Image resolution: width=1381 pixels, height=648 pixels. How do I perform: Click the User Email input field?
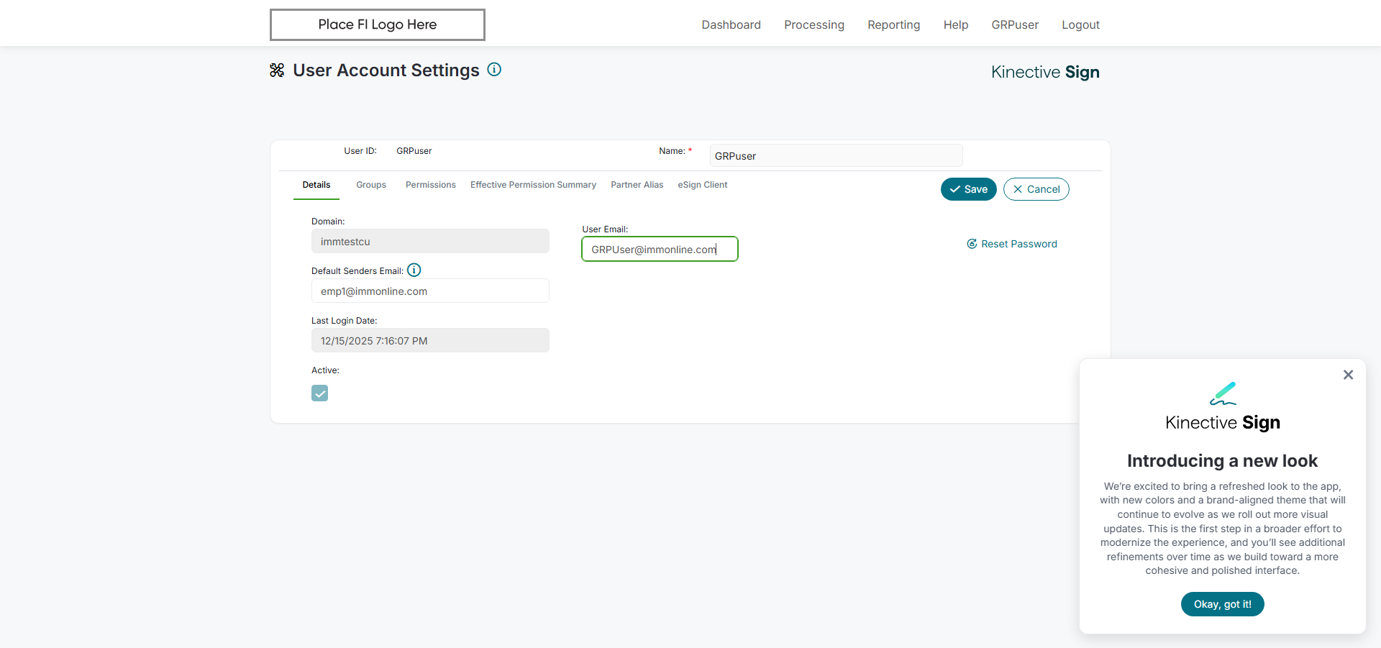coord(660,249)
